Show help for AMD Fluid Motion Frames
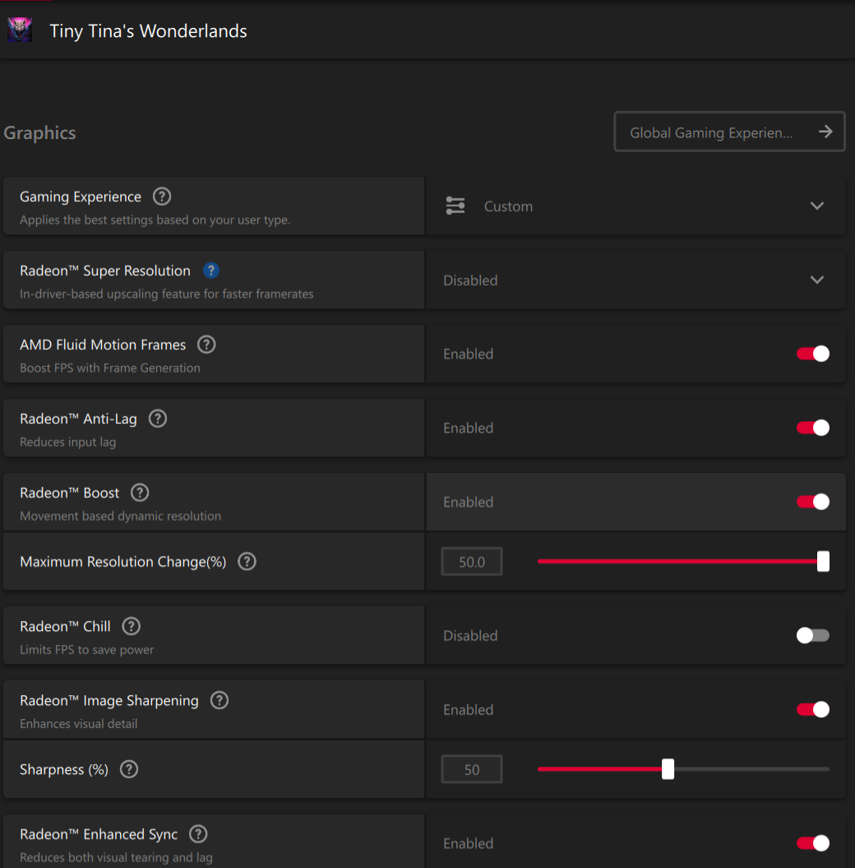The image size is (855, 868). 207,345
